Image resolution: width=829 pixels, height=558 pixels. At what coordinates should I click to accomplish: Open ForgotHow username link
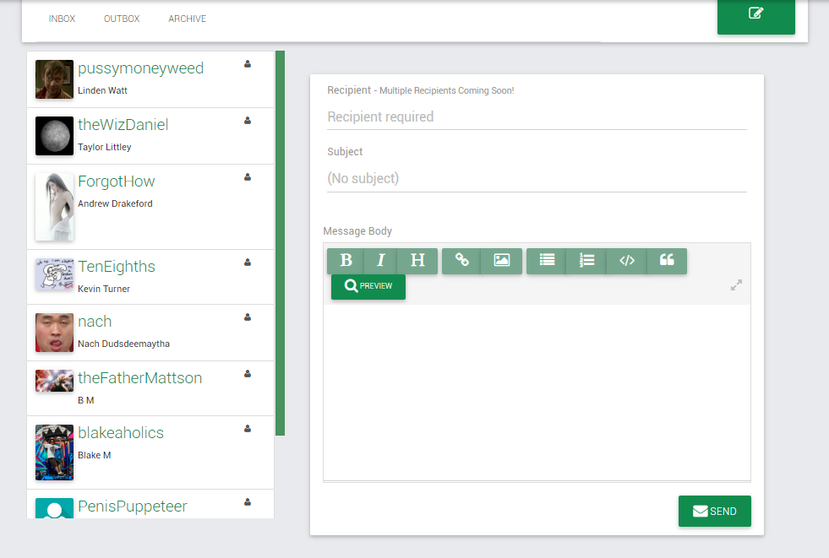click(x=117, y=181)
